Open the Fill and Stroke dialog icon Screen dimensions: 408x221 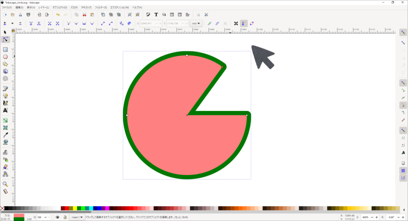pyautogui.click(x=148, y=15)
